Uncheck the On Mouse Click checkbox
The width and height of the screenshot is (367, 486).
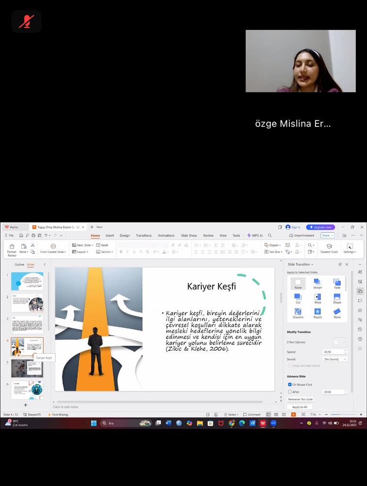[290, 384]
